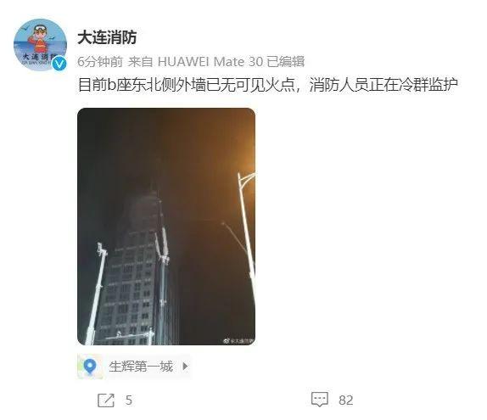487x420 pixels.
Task: Click the comment count 82
Action: [345, 400]
